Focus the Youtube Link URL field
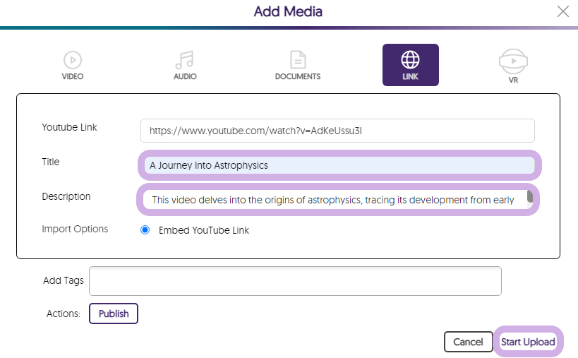This screenshot has width=578, height=358. tap(337, 131)
